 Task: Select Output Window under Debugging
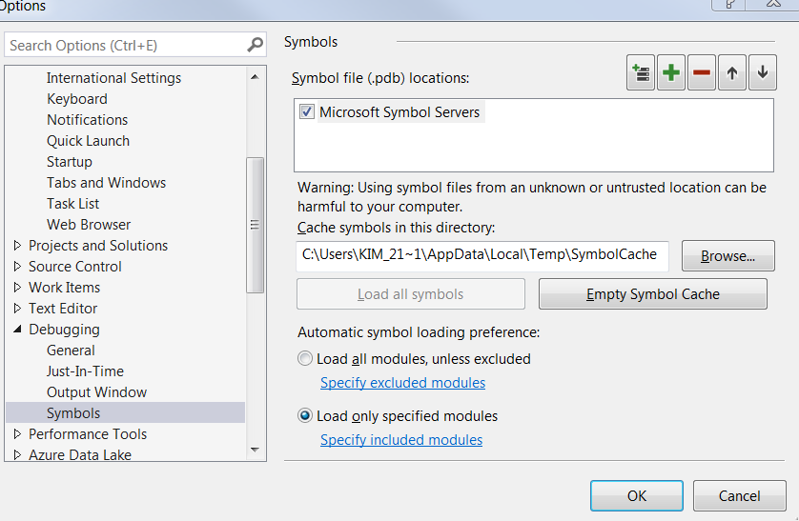(x=97, y=391)
